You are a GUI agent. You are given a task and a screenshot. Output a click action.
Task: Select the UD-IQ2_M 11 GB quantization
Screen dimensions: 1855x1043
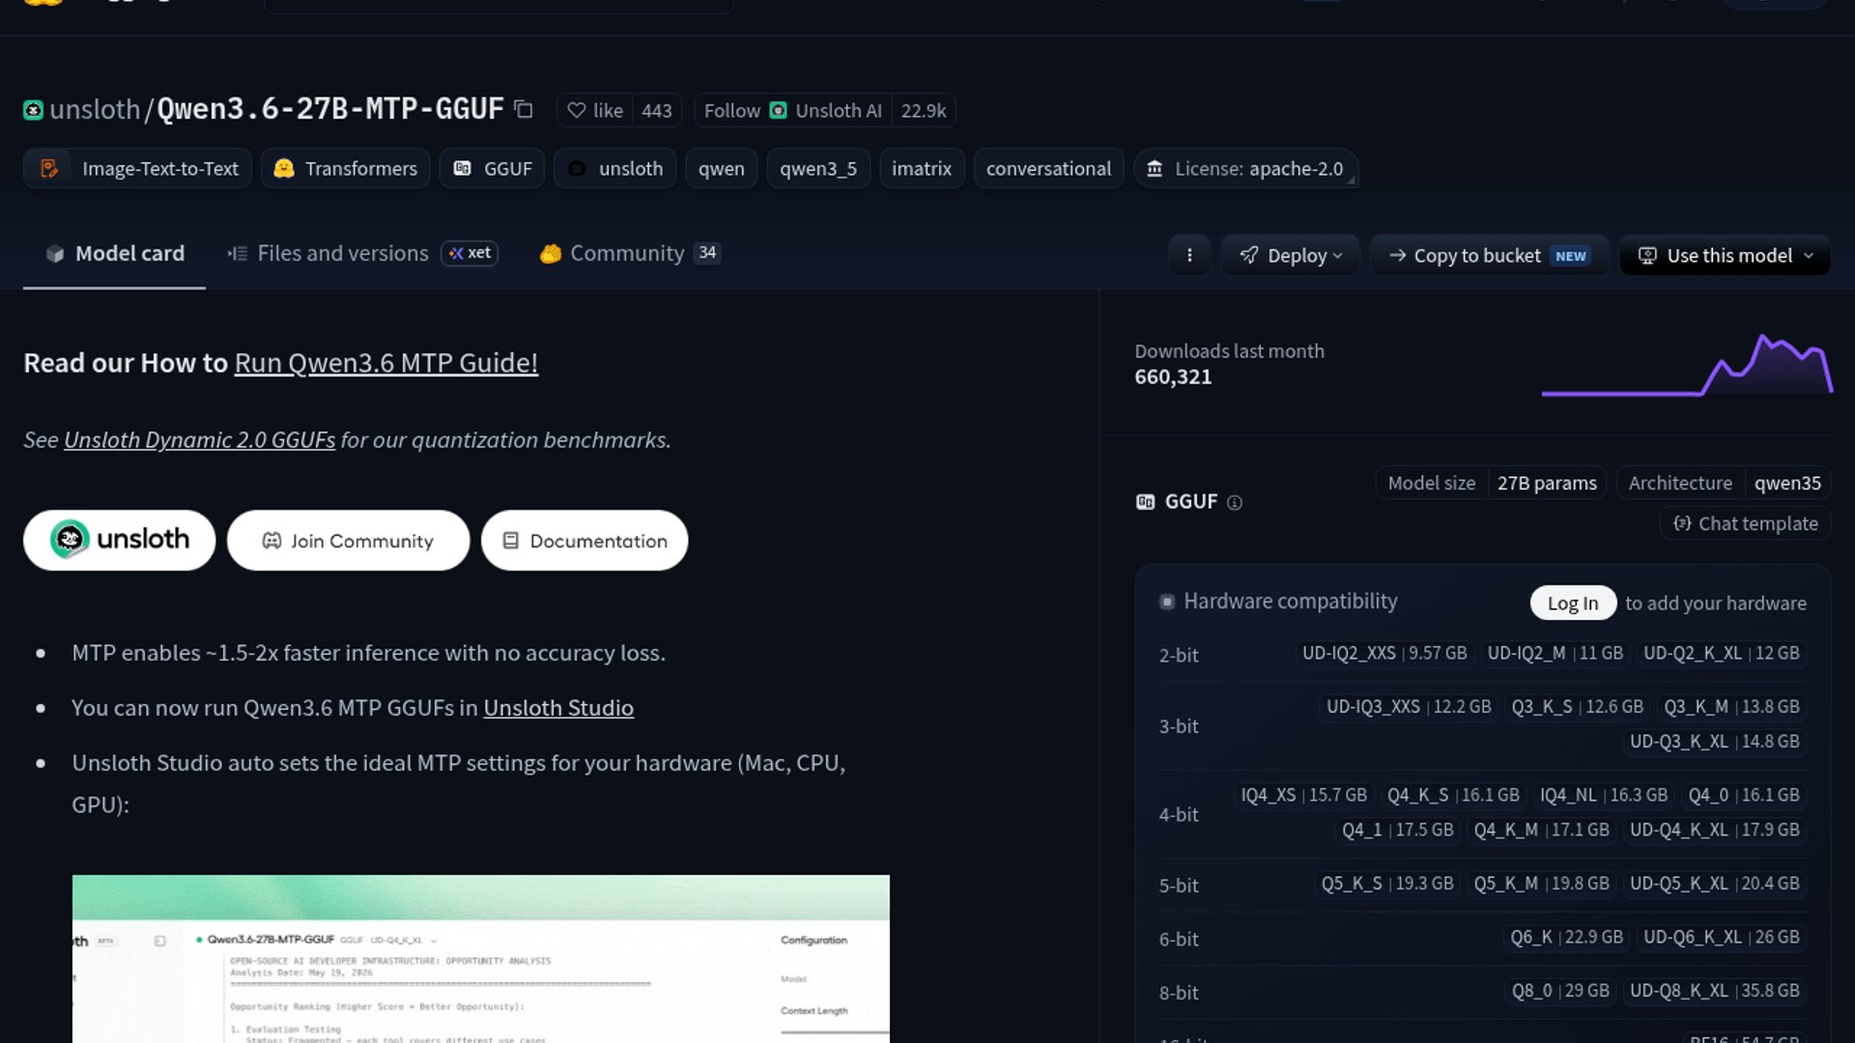click(x=1555, y=654)
